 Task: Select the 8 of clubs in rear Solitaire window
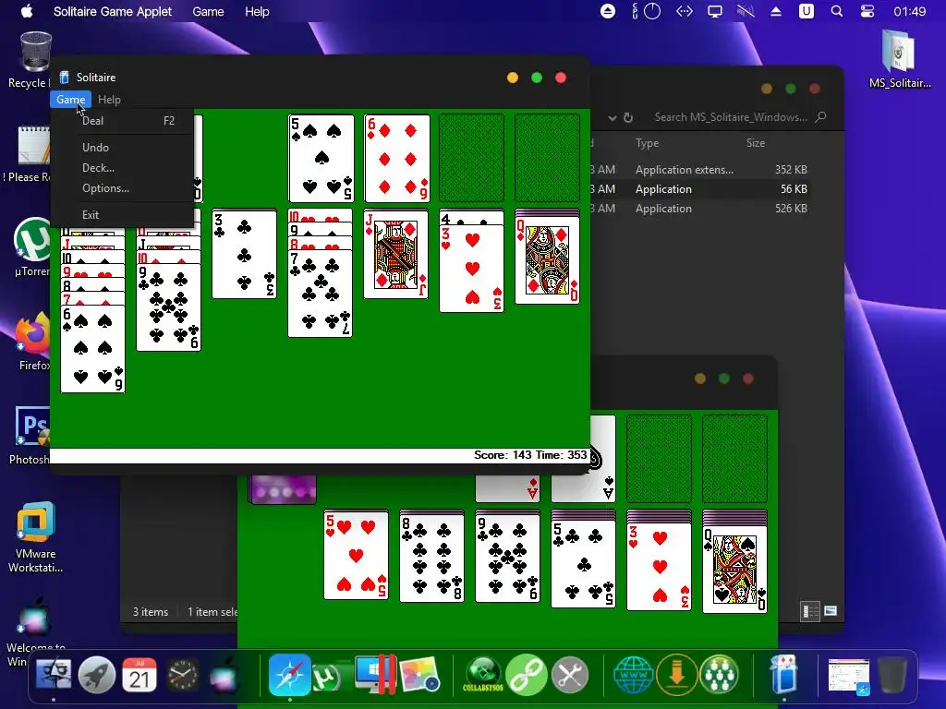pos(432,559)
